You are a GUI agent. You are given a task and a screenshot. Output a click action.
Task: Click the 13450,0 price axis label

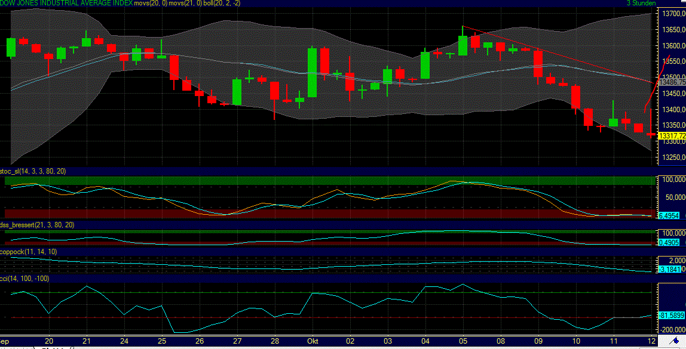click(x=674, y=94)
